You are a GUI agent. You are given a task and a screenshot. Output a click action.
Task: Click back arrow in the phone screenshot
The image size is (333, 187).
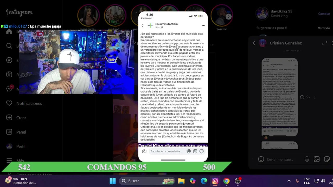tap(143, 25)
